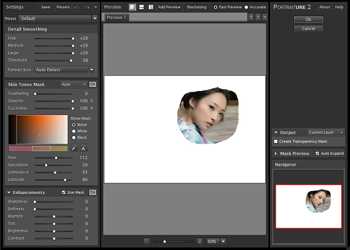Open the Preset Default dropdown
Viewport: 350px width, 250px height.
coord(58,18)
